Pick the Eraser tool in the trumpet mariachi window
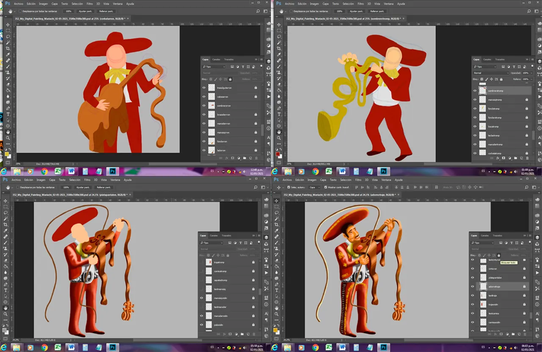The width and height of the screenshot is (542, 352). [x=279, y=85]
